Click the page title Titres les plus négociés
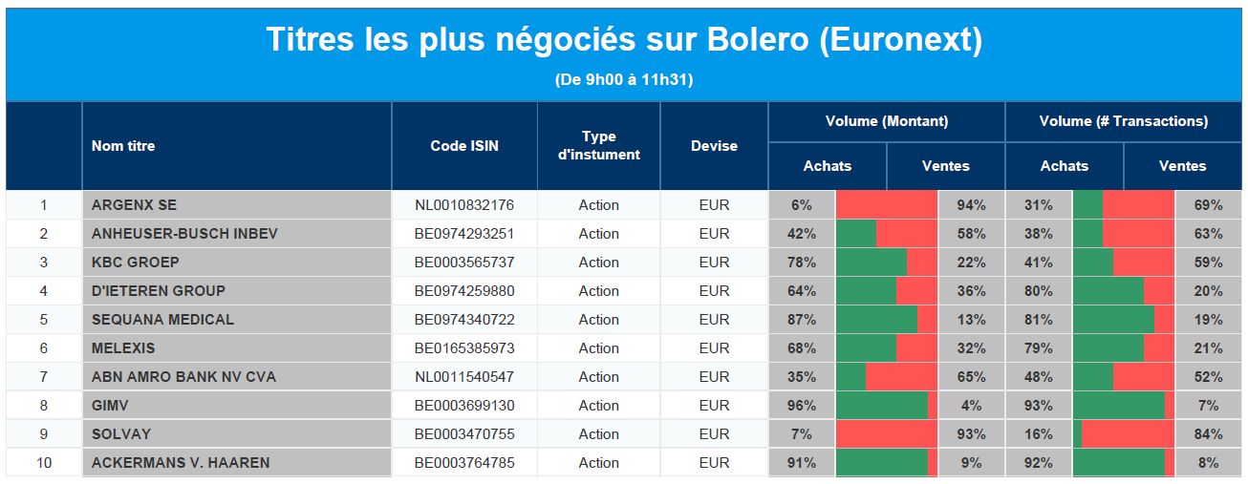The width and height of the screenshot is (1248, 484). click(x=624, y=40)
